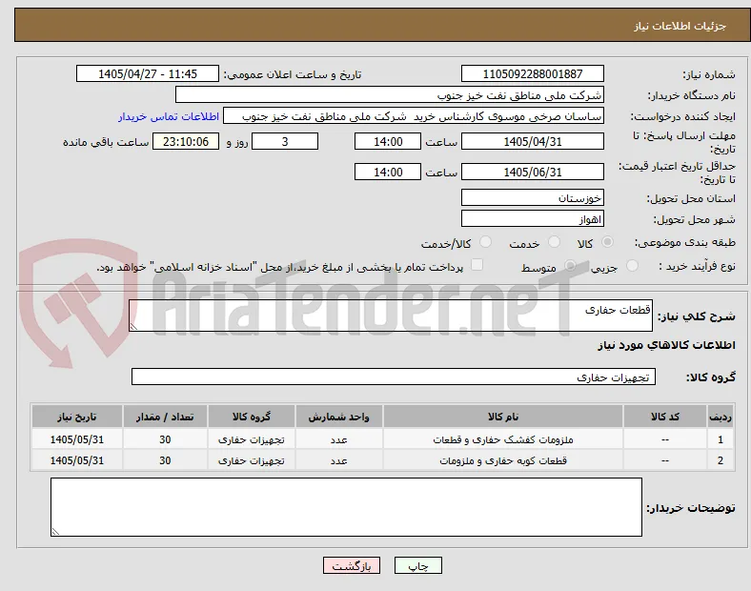
Task: Click the price validity time field
Action: pyautogui.click(x=388, y=172)
